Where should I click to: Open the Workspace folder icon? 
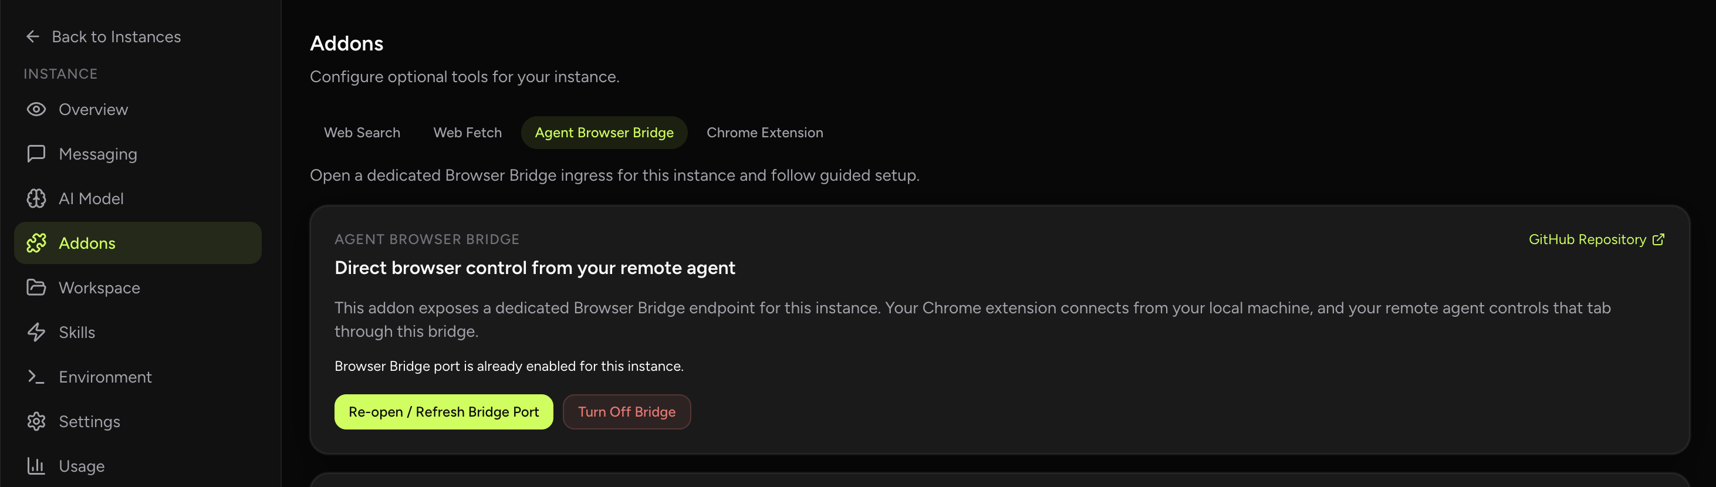(36, 287)
